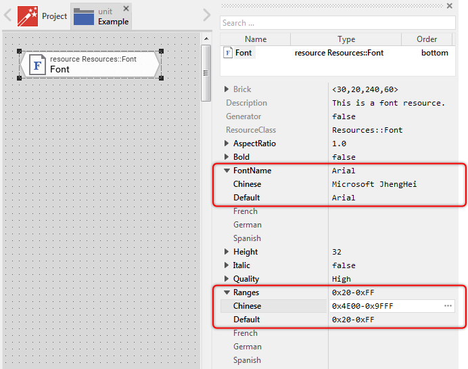
Task: Sort members by the Order column
Action: tap(427, 39)
